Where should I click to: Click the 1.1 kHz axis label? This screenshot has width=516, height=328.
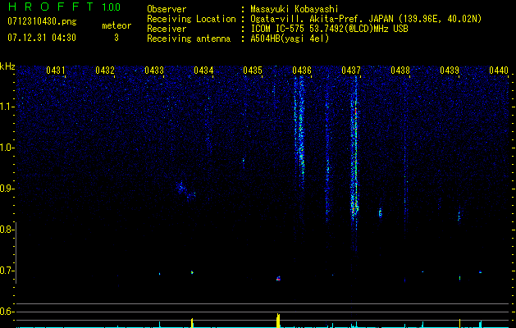[7, 107]
